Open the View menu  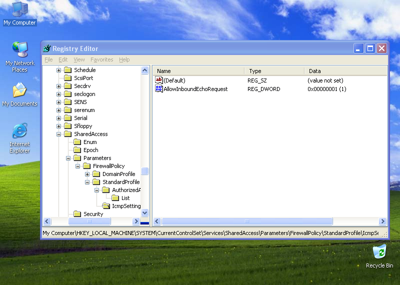coord(79,59)
